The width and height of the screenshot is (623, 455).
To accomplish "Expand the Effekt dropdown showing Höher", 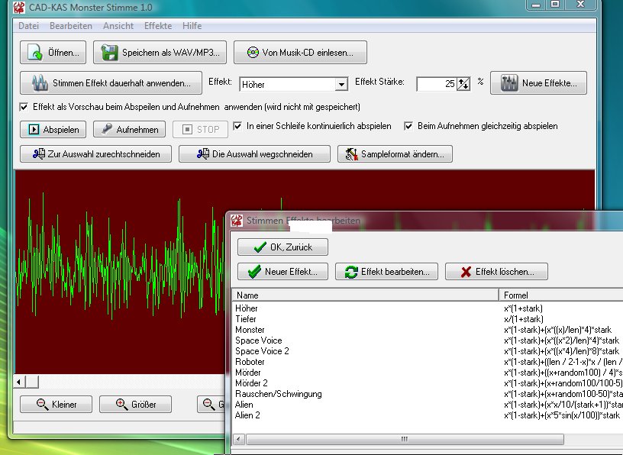I will tap(341, 84).
